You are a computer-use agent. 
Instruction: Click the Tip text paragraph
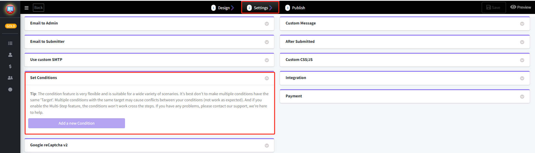tap(149, 103)
